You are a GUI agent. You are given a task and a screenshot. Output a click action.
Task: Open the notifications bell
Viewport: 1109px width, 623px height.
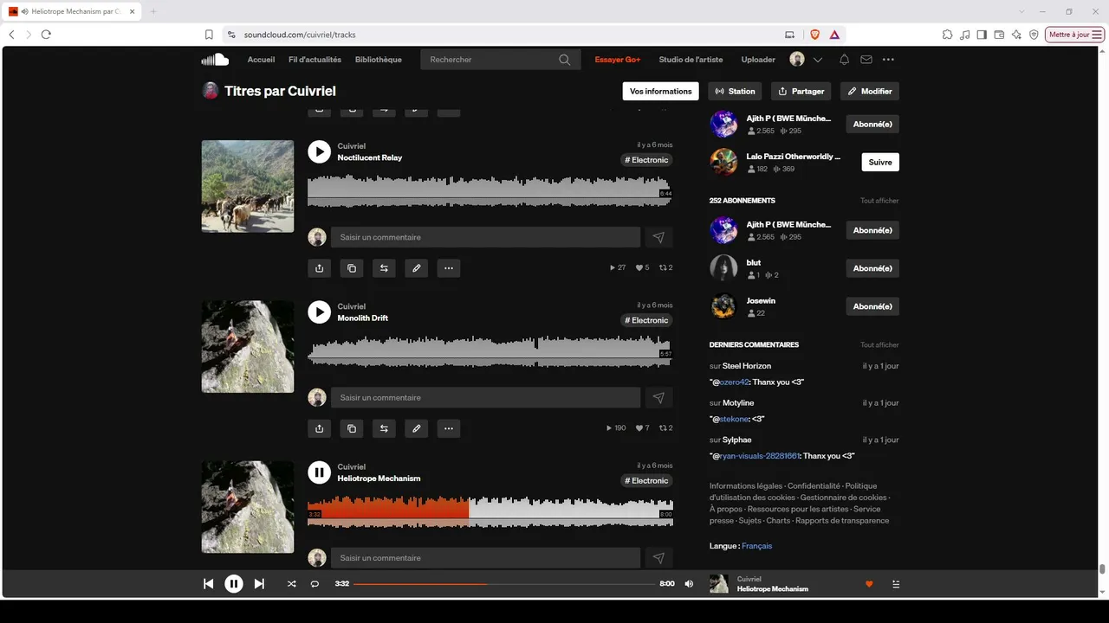pos(844,60)
